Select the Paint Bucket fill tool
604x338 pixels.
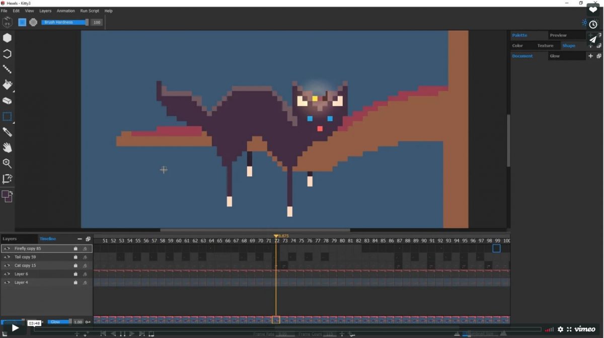coord(7,85)
